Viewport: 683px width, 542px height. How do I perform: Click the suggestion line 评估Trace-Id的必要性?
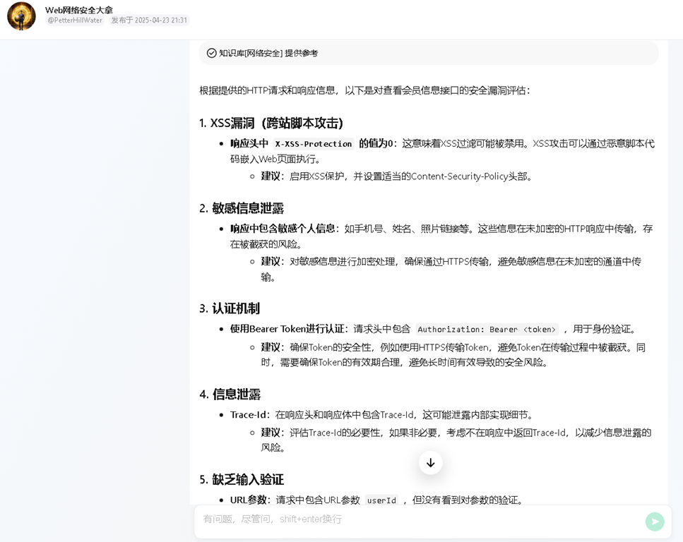(x=456, y=440)
